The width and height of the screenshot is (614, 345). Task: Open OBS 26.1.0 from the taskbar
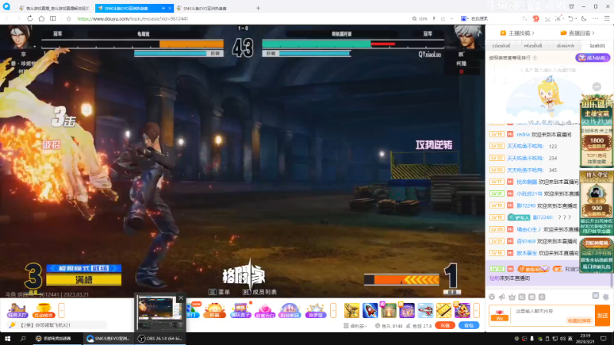160,338
